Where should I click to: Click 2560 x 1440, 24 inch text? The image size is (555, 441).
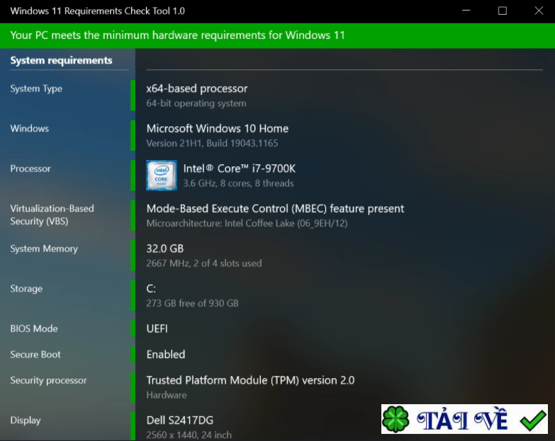[x=189, y=435]
